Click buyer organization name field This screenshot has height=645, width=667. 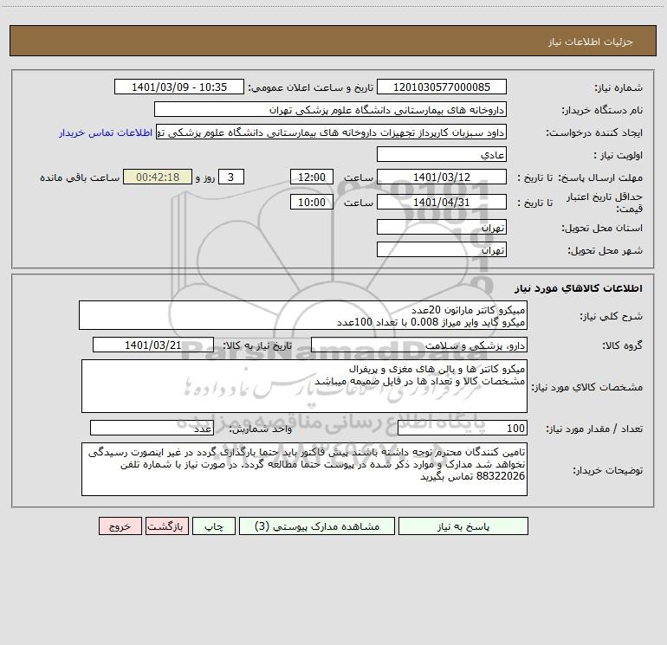click(x=330, y=109)
